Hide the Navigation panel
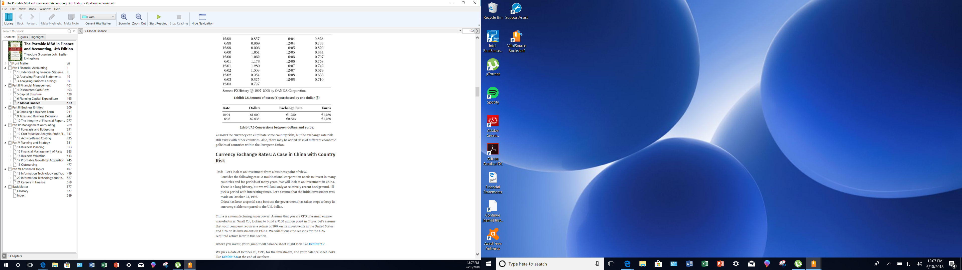The width and height of the screenshot is (962, 270). click(x=202, y=19)
